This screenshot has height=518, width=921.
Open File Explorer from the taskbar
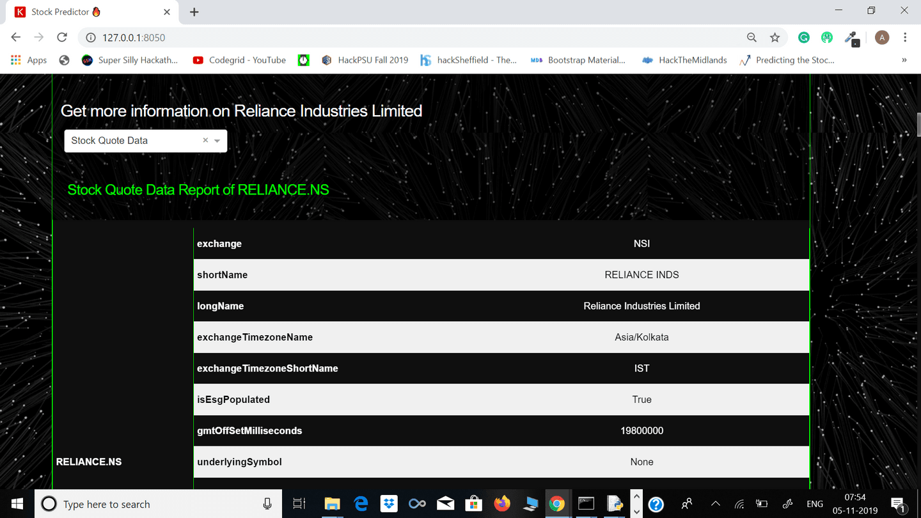(332, 504)
